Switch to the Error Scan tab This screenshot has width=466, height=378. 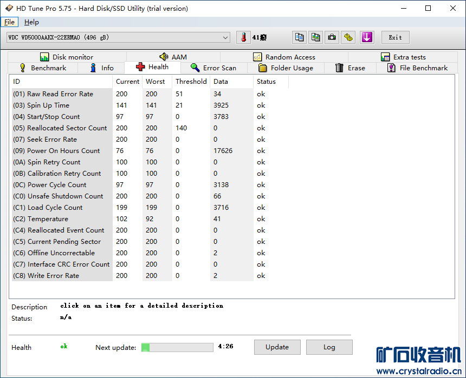(213, 68)
